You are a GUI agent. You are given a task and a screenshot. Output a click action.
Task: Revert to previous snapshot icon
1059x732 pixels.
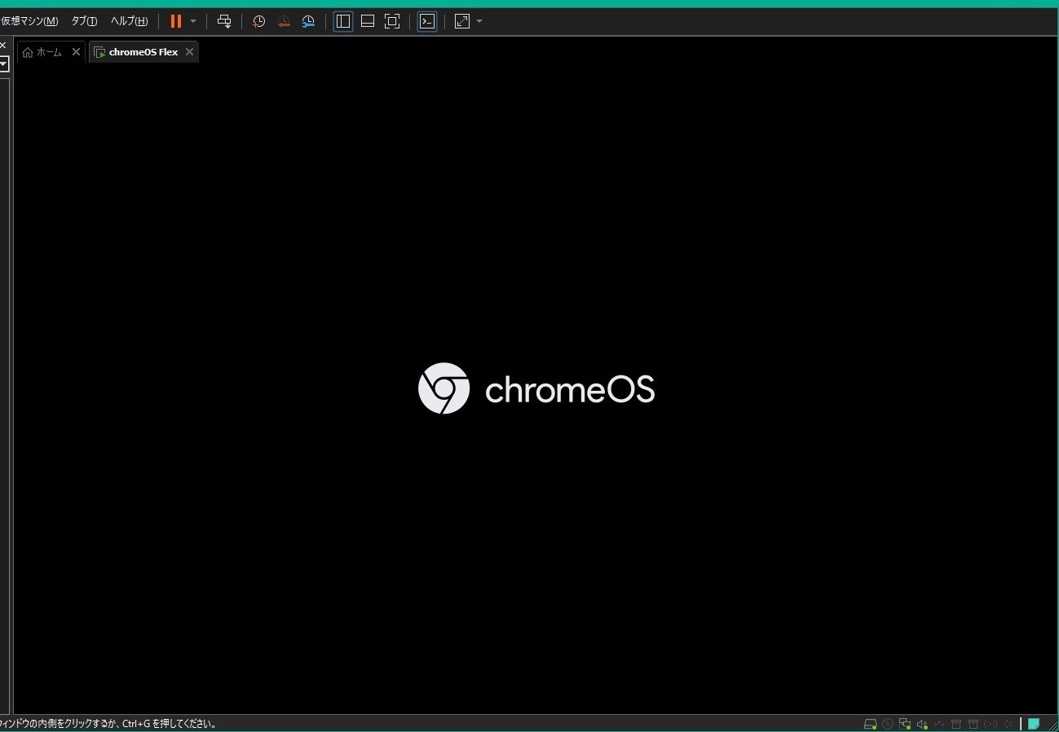point(284,21)
